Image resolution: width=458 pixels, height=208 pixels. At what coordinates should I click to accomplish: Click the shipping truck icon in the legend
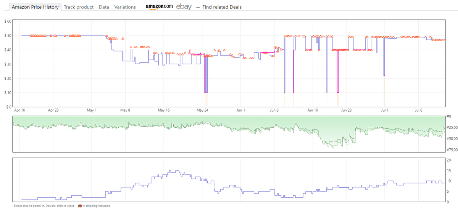point(79,206)
